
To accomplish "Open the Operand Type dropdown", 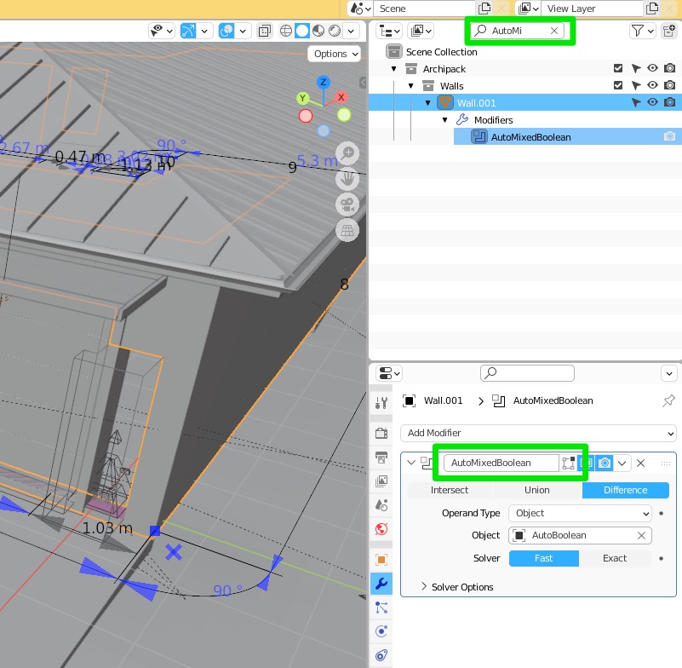I will point(580,513).
